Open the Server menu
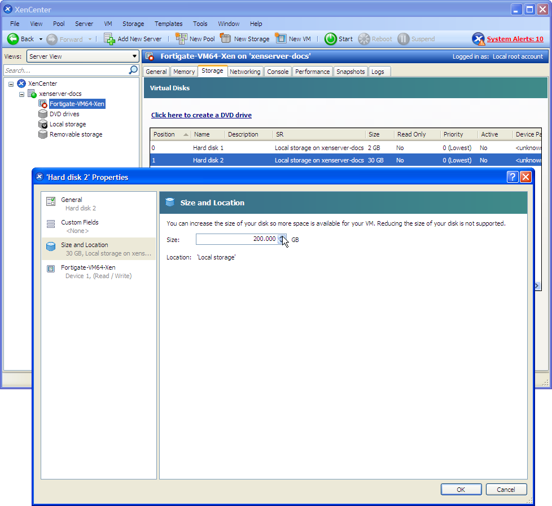This screenshot has height=506, width=552. [84, 24]
